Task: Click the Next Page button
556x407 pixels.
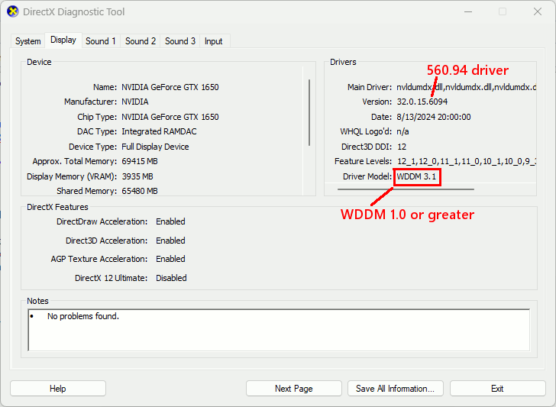Action: (293, 389)
